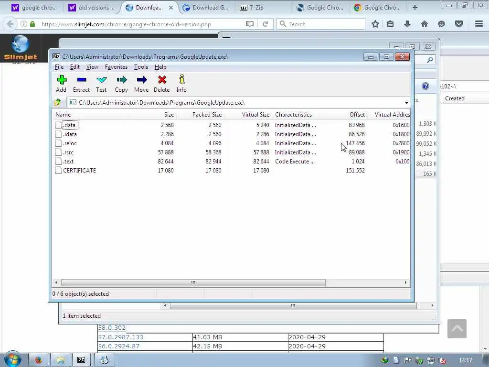This screenshot has width=489, height=367.
Task: Click the Pocket icon in Firefox toolbar
Action: [459, 24]
